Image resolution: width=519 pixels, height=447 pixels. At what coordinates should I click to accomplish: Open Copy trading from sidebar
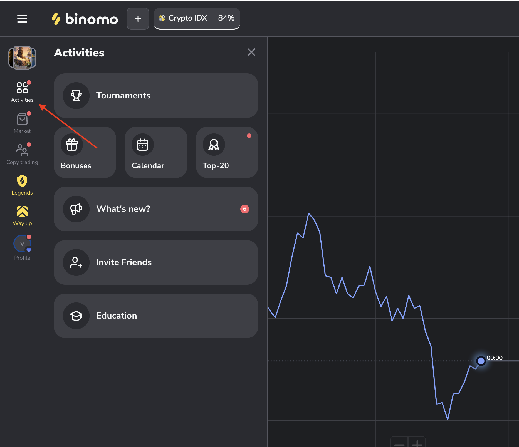22,154
